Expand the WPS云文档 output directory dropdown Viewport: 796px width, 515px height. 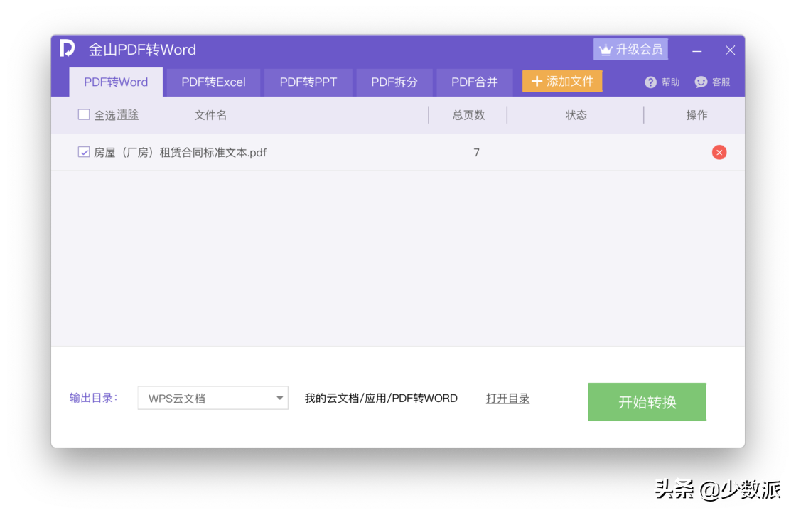tap(213, 399)
